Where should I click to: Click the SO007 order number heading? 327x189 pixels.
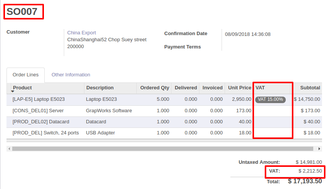[22, 11]
